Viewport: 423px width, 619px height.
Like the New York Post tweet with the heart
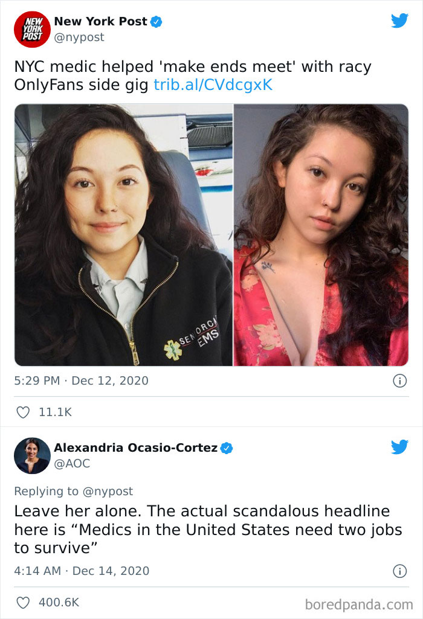23,412
